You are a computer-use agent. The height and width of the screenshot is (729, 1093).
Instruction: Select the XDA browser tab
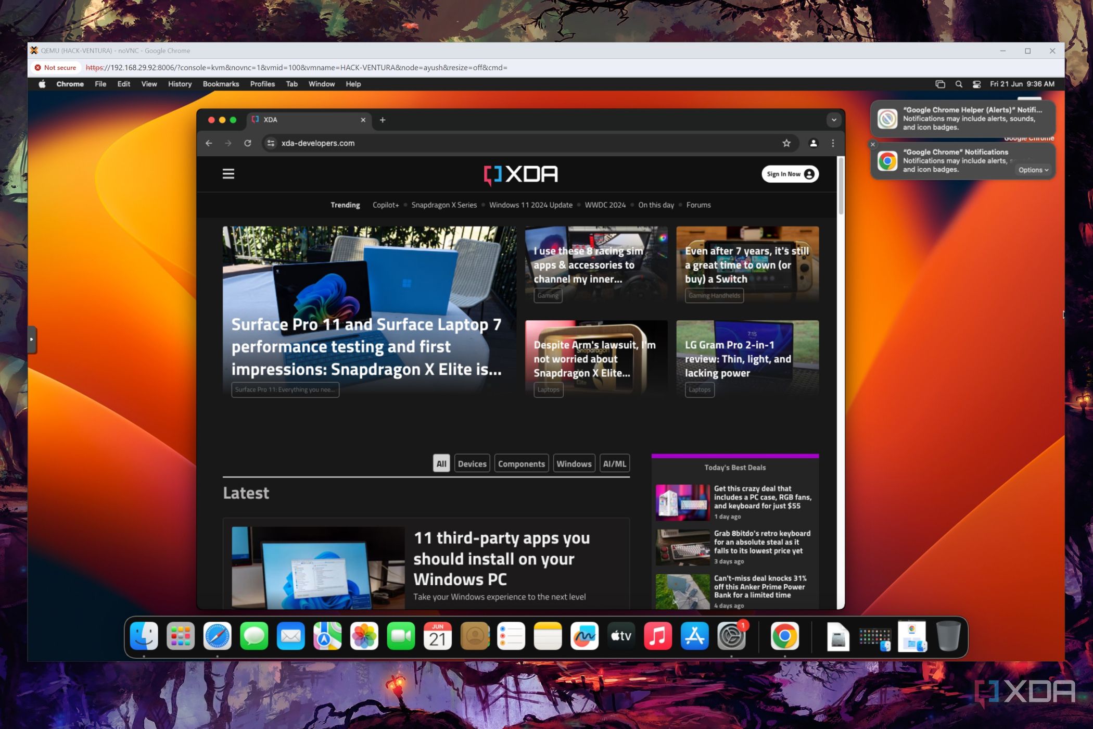tap(309, 120)
